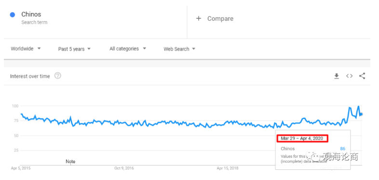Click the Apr 15, 2018 axis label
The height and width of the screenshot is (180, 379).
pyautogui.click(x=228, y=168)
